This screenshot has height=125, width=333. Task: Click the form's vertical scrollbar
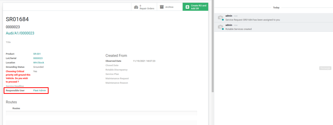(x=213, y=46)
